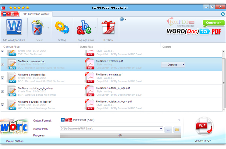Expand the Output Path dropdown arrow
This screenshot has height=149, width=226.
tap(161, 128)
